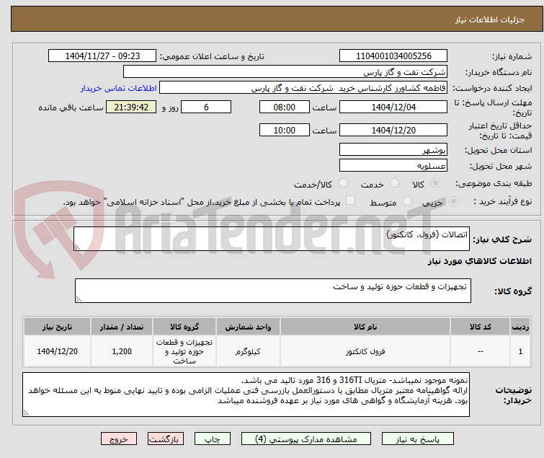544x458 pixels.
Task: Click the resize handle of توضیحات خریدار box
Action: 26,413
